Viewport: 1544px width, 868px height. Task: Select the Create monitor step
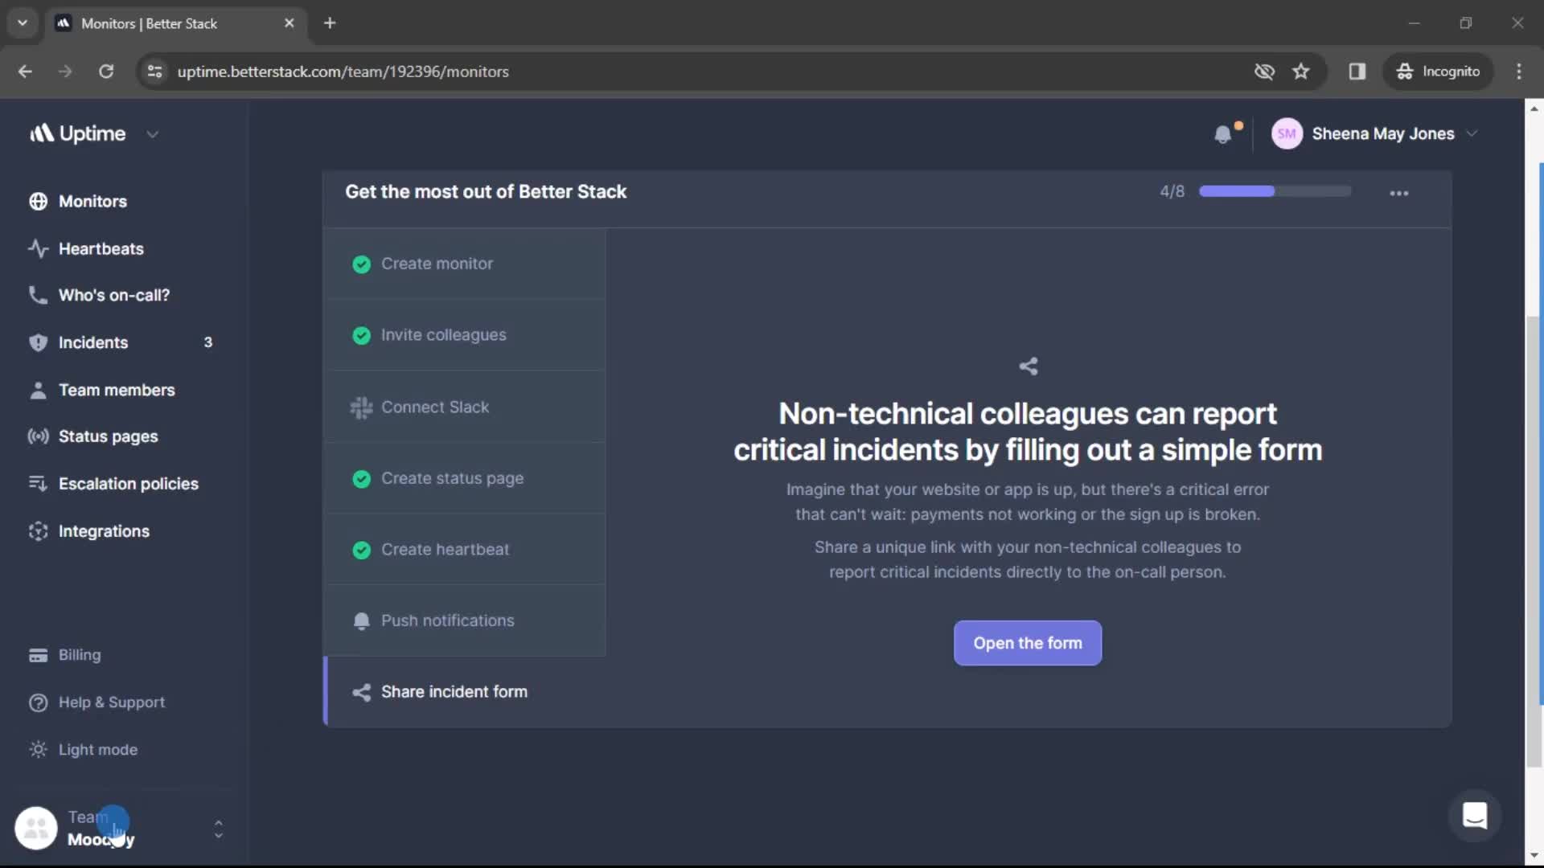click(465, 264)
